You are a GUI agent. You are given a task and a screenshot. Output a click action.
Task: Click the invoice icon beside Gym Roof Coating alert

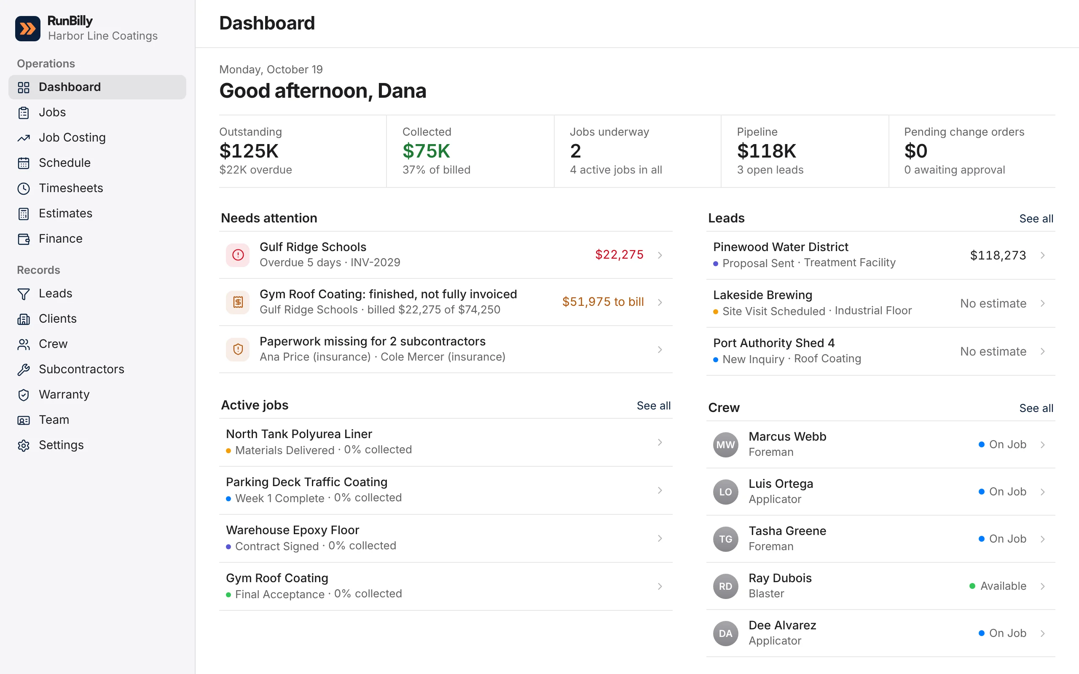tap(238, 302)
